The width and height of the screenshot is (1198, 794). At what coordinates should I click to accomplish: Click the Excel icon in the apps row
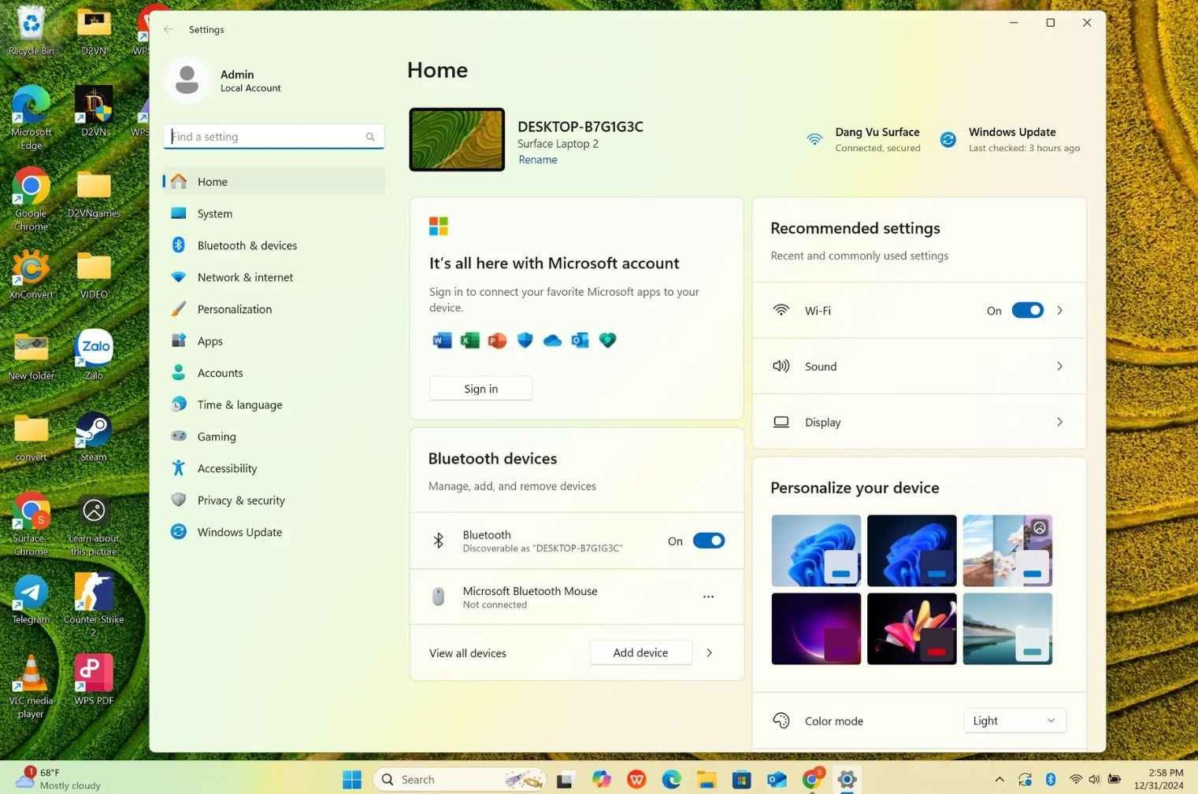click(469, 340)
